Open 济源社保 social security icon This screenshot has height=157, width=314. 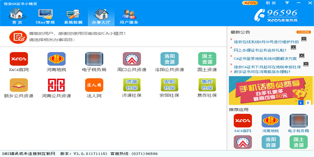[x=132, y=85]
